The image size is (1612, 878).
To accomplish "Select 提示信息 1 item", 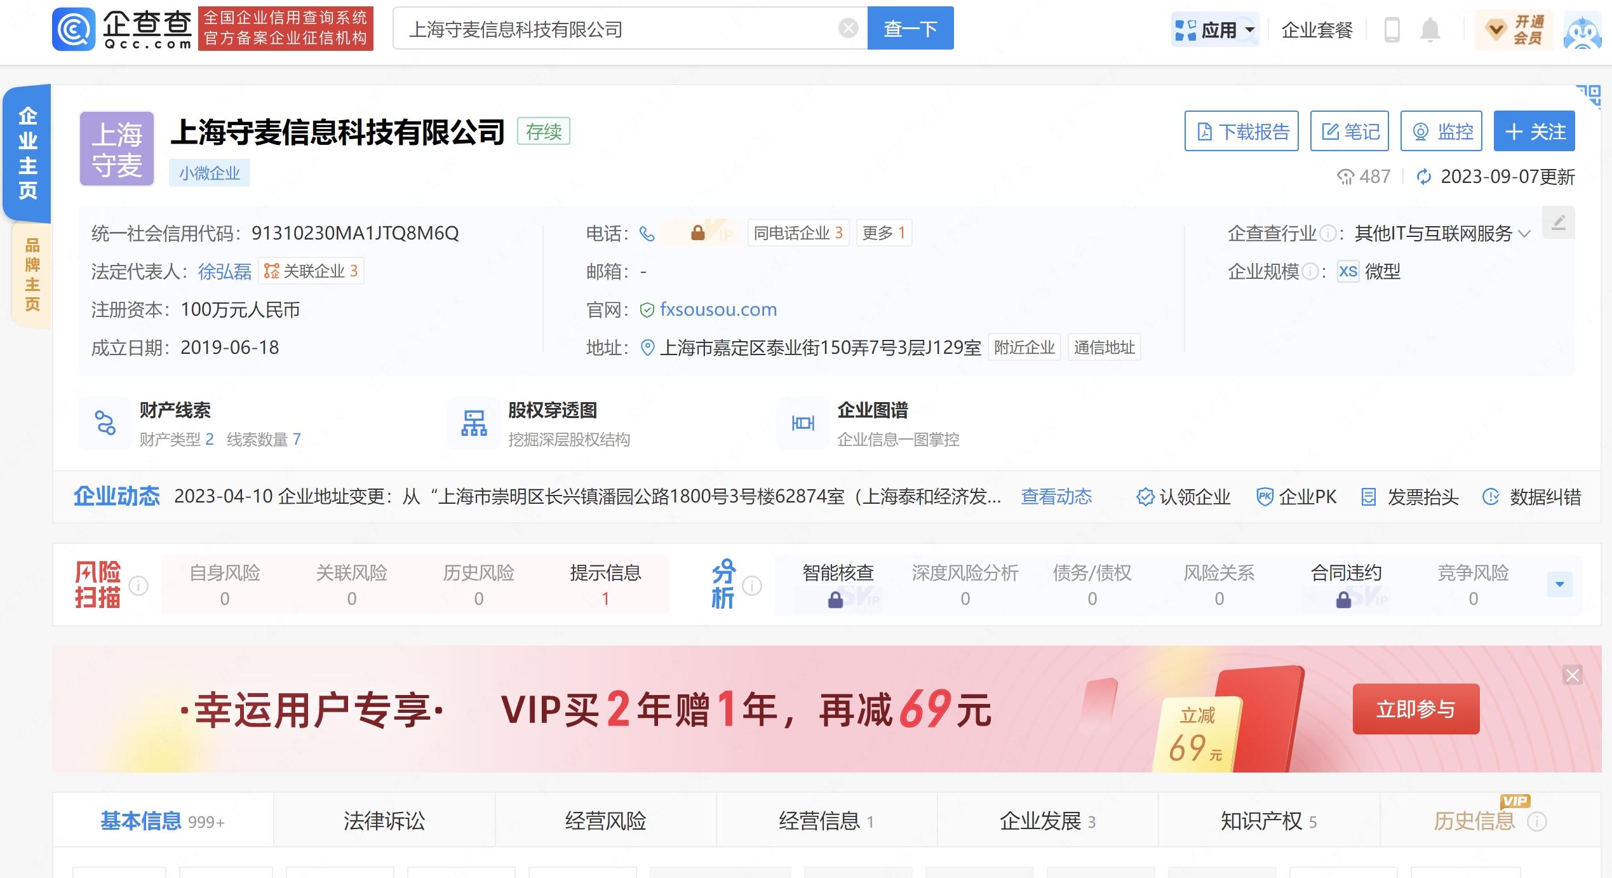I will 605,585.
